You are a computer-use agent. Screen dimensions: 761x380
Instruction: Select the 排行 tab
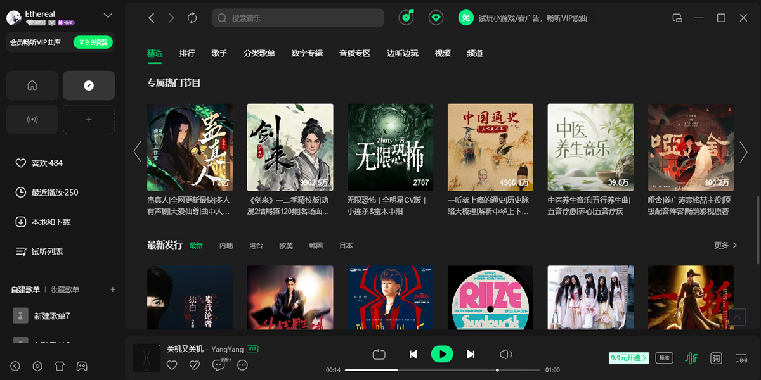[x=187, y=53]
